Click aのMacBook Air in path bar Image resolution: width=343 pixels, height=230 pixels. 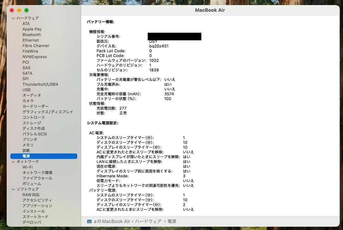(112, 221)
